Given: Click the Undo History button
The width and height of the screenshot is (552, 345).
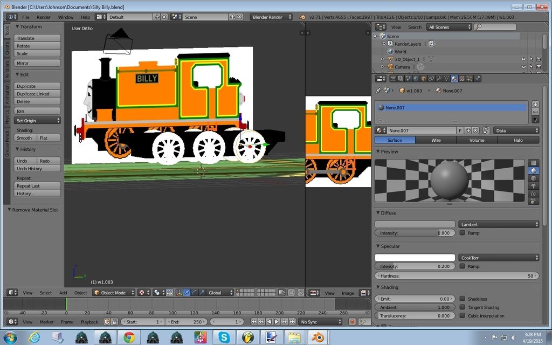Looking at the screenshot, I should tap(37, 168).
